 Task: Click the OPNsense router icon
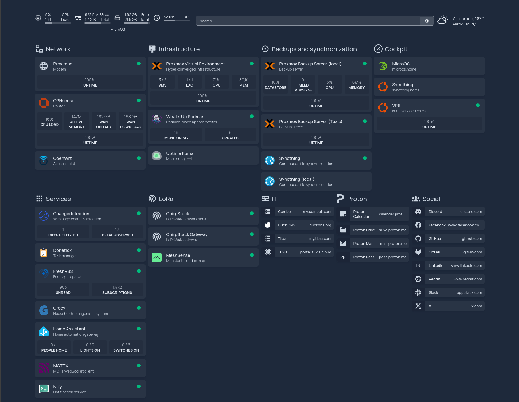(x=44, y=103)
